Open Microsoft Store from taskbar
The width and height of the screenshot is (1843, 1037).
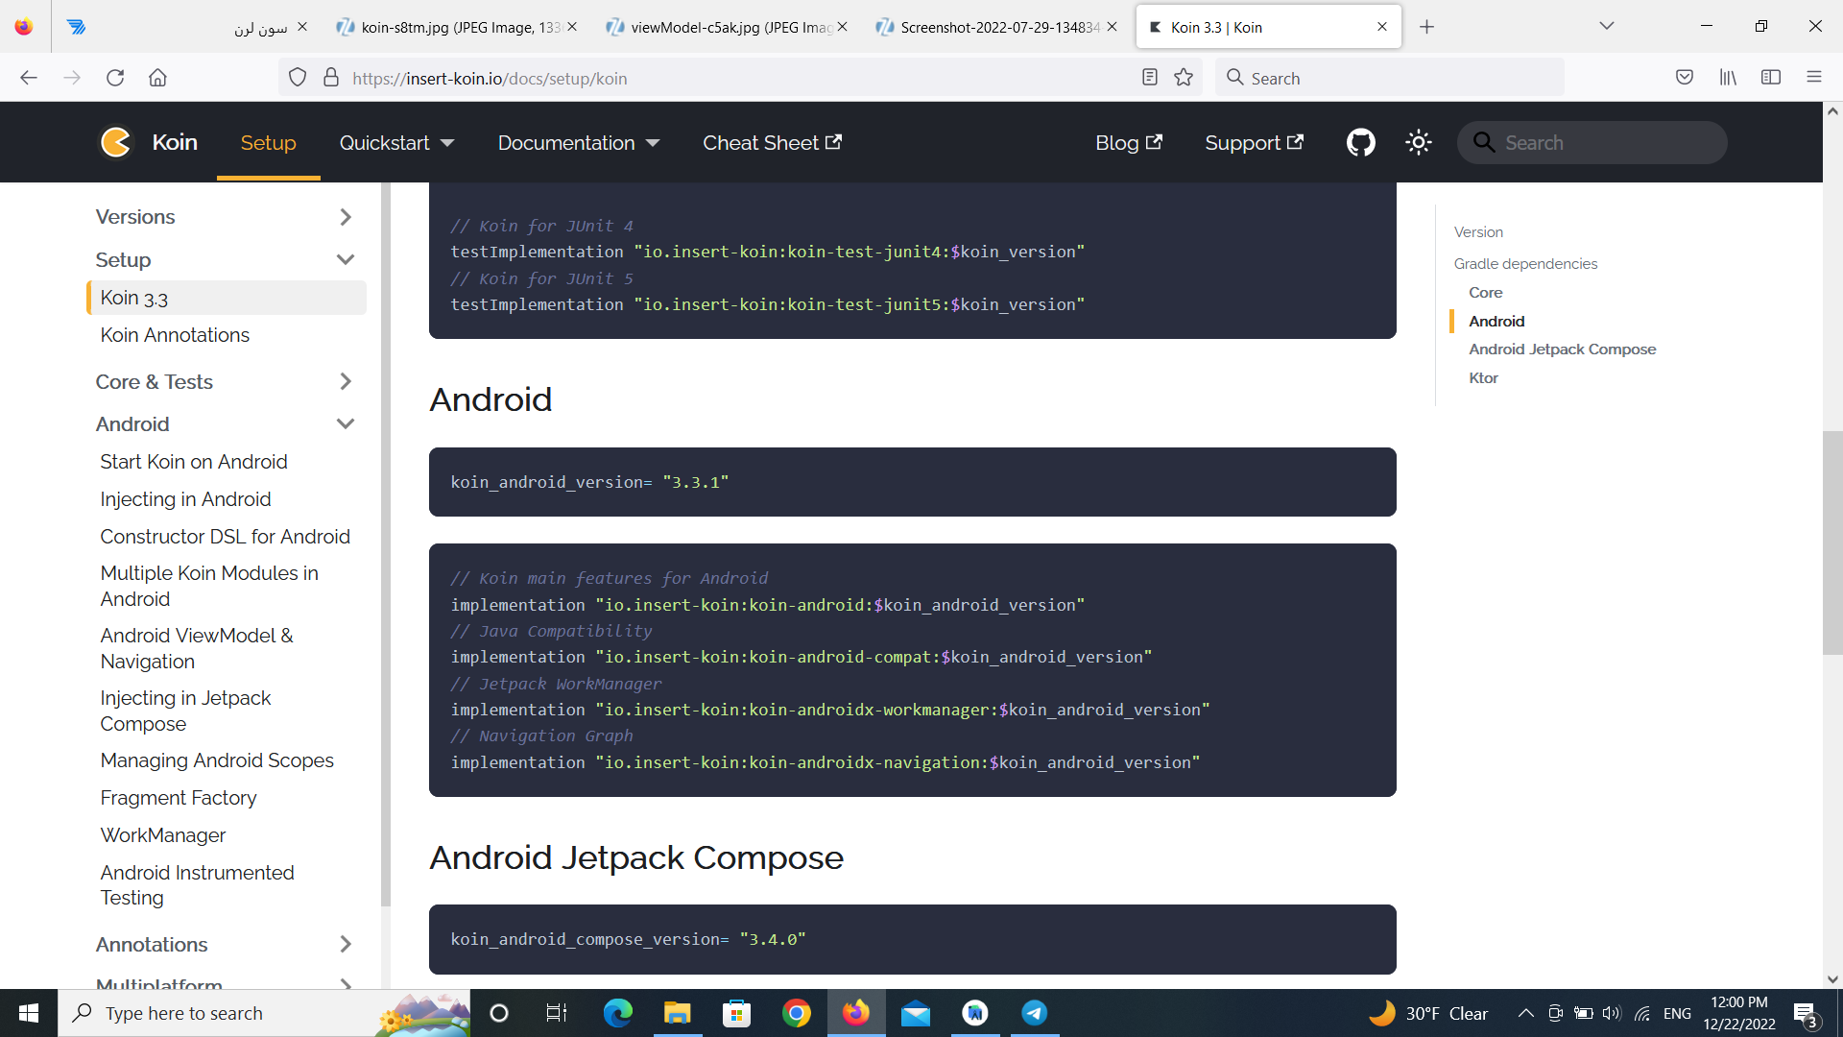click(736, 1013)
